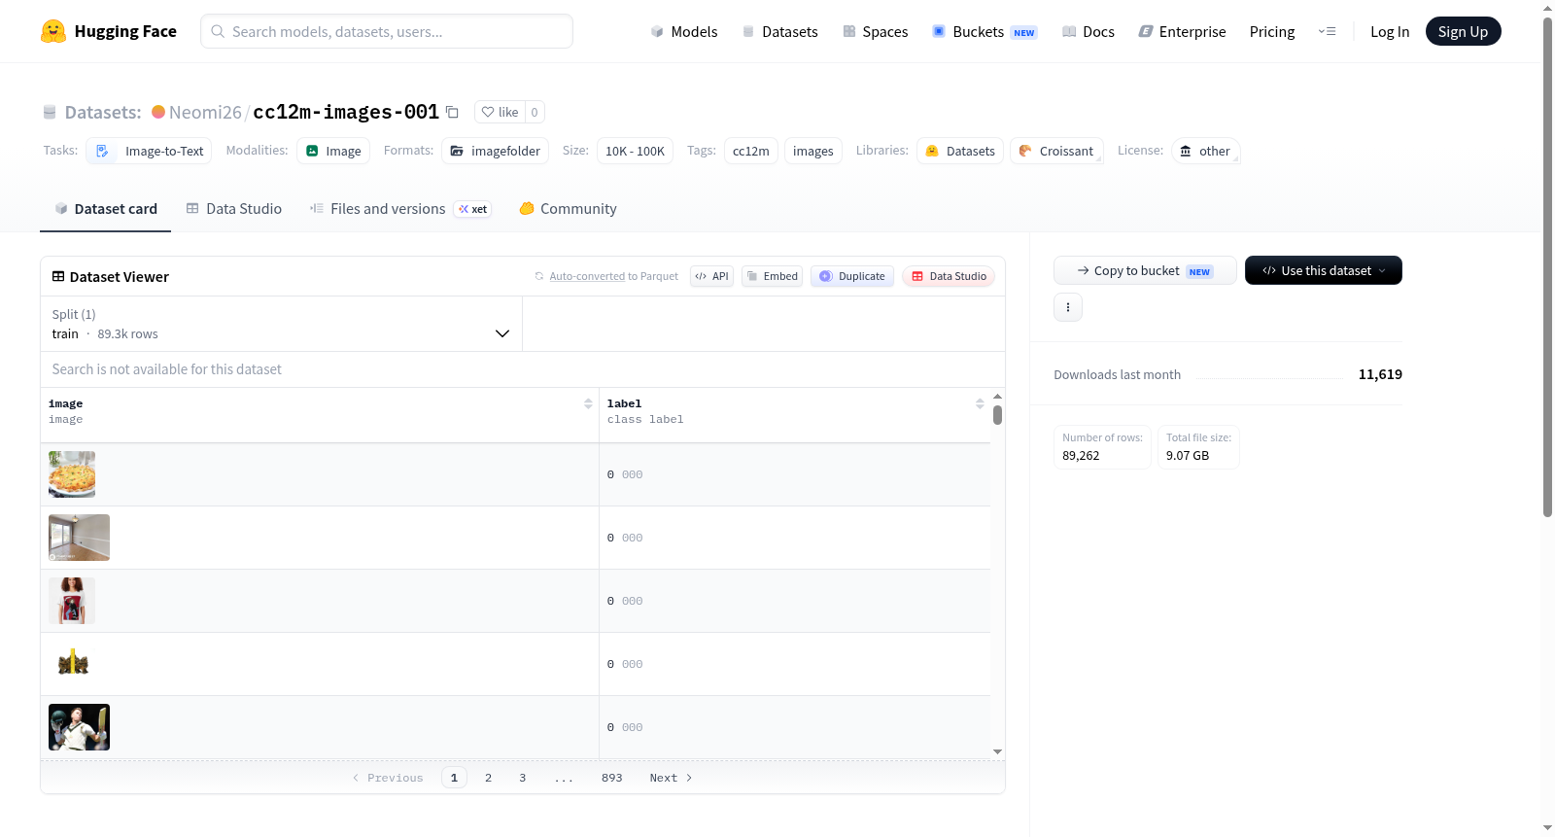
Task: Click the images tag
Action: (x=813, y=151)
